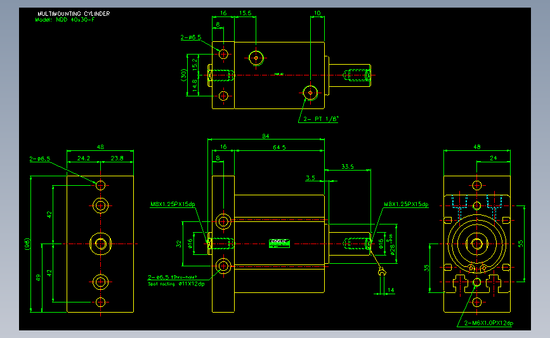Click the "84" overall length dimension

click(266, 136)
